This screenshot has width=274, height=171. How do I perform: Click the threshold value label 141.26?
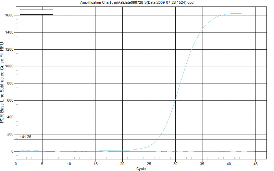[x=25, y=137]
